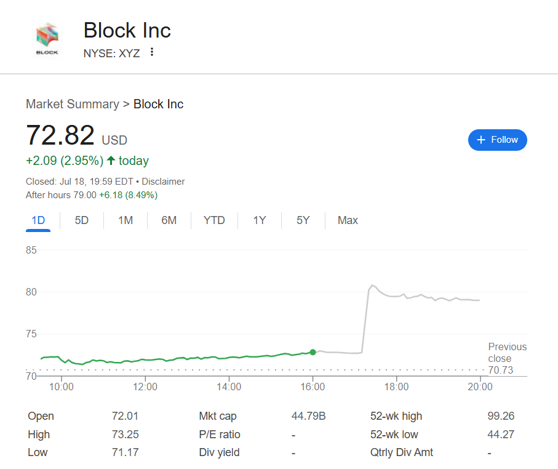The height and width of the screenshot is (469, 558).
Task: Click the after-hours spike peak on chart
Action: click(372, 286)
